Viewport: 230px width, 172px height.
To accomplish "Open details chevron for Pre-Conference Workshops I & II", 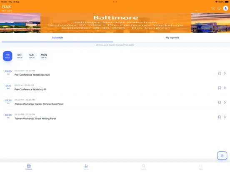I will point(225,73).
